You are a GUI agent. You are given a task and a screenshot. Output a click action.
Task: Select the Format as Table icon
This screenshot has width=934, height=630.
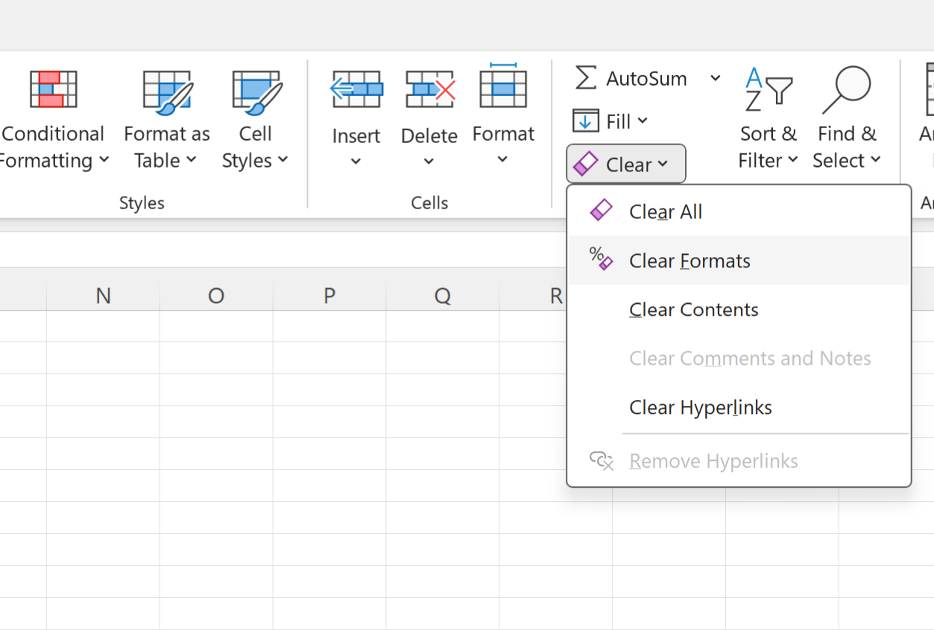(165, 89)
